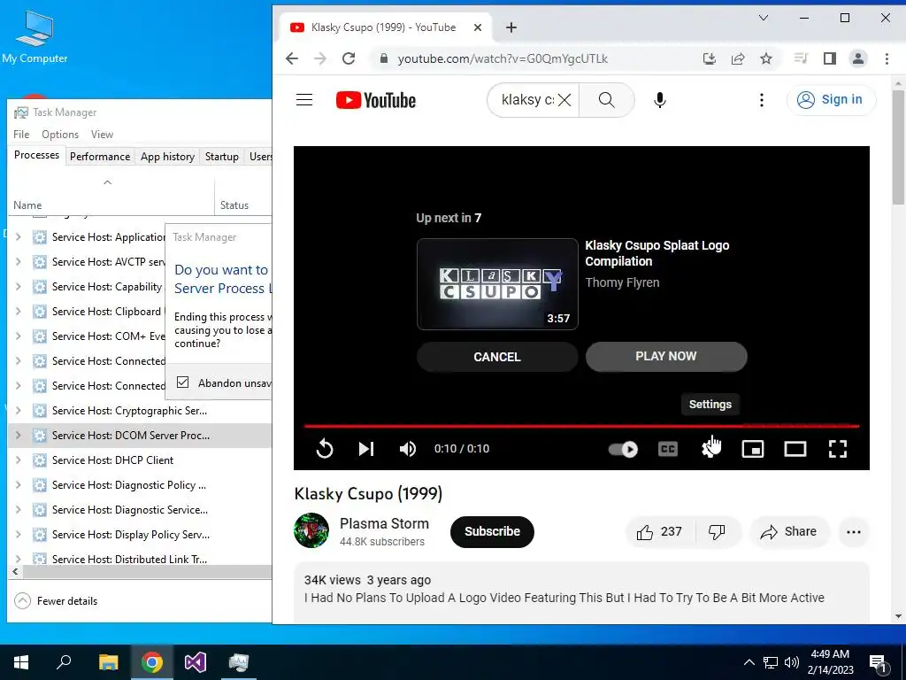Open Chrome three-dot menu
This screenshot has width=906, height=680.
coord(887,58)
